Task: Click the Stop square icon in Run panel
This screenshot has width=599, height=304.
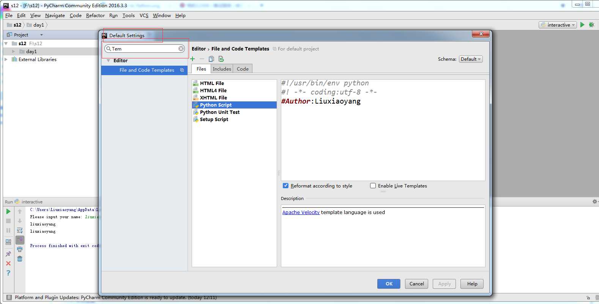Action: click(x=8, y=221)
